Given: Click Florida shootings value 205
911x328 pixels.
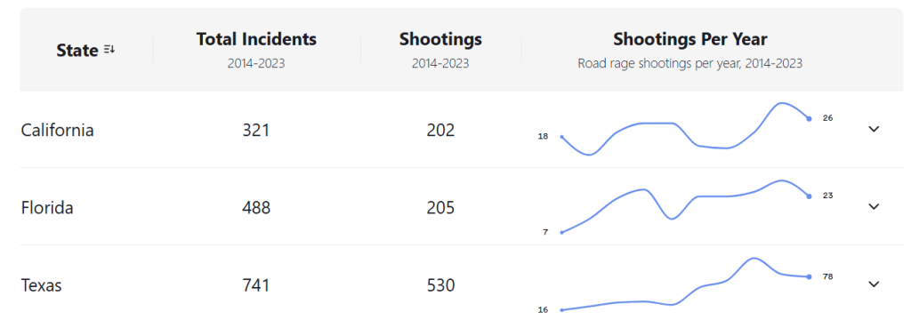Looking at the screenshot, I should point(440,207).
